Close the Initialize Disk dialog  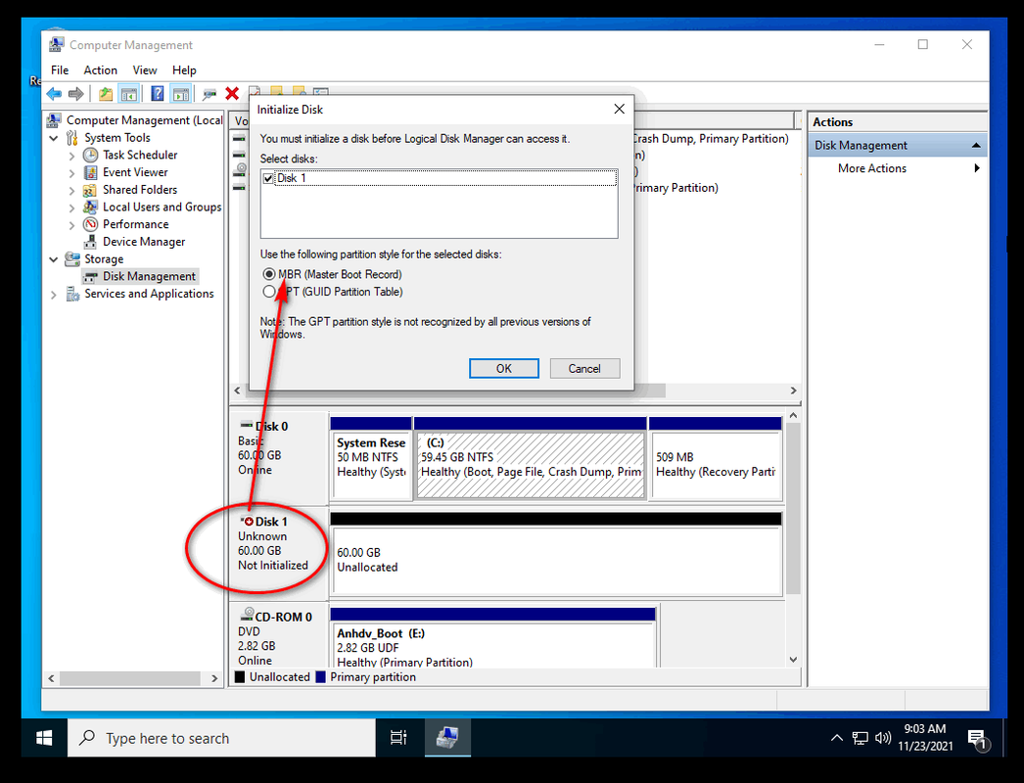(x=619, y=109)
